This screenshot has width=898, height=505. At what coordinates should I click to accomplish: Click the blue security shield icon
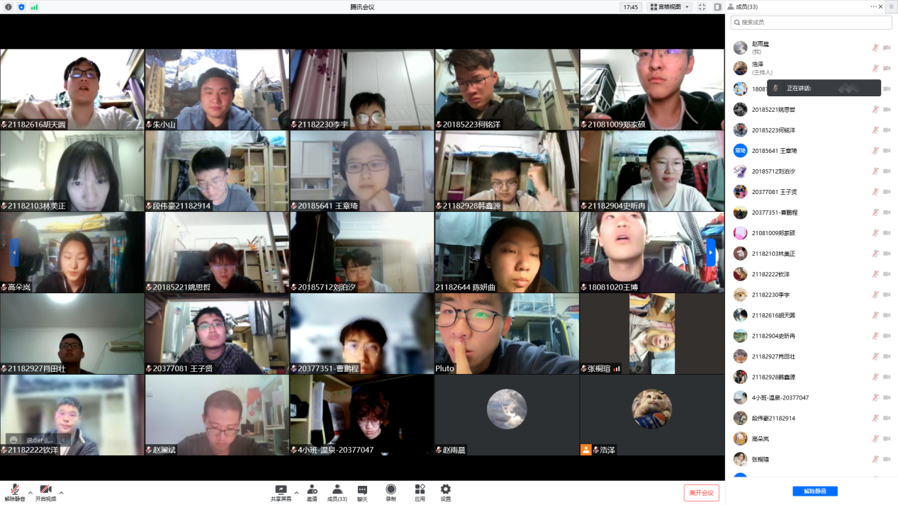[21, 7]
